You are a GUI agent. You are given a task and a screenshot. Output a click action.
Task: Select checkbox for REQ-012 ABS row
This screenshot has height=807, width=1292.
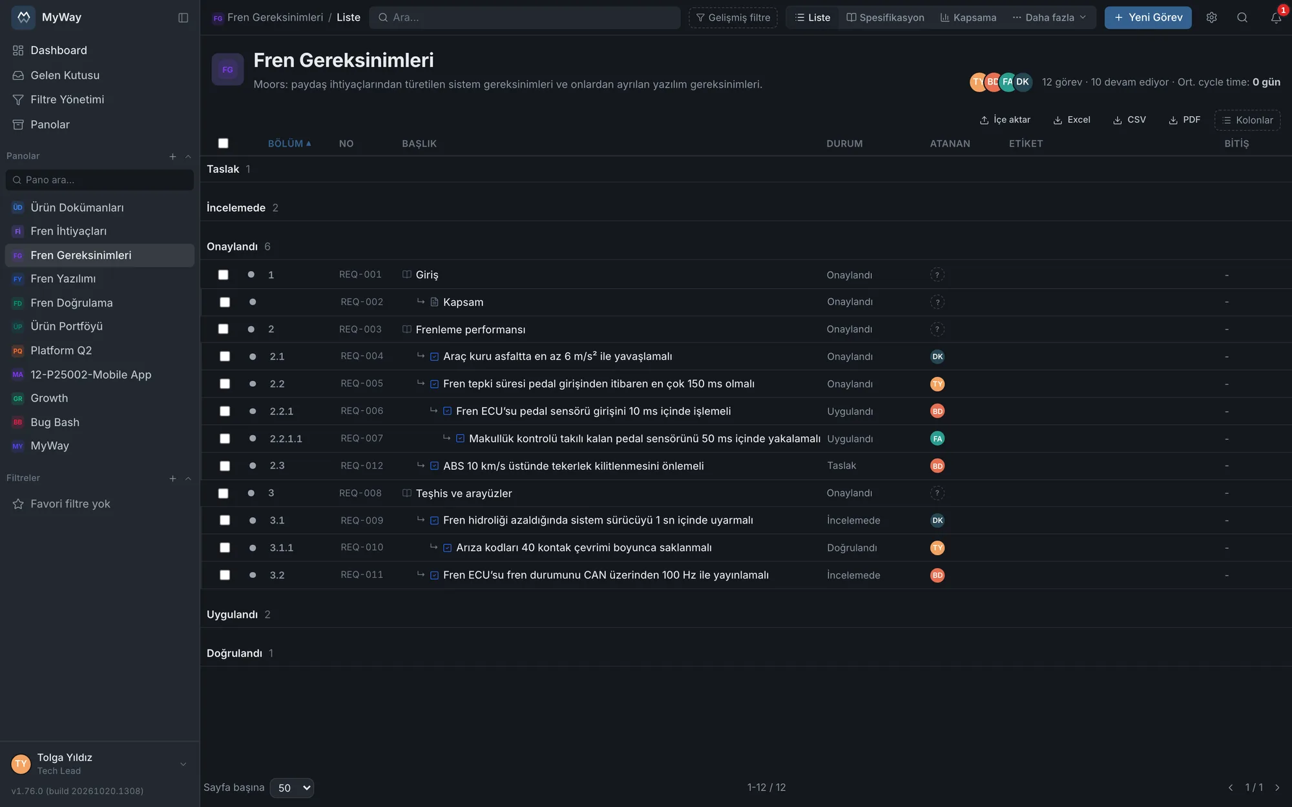(225, 466)
